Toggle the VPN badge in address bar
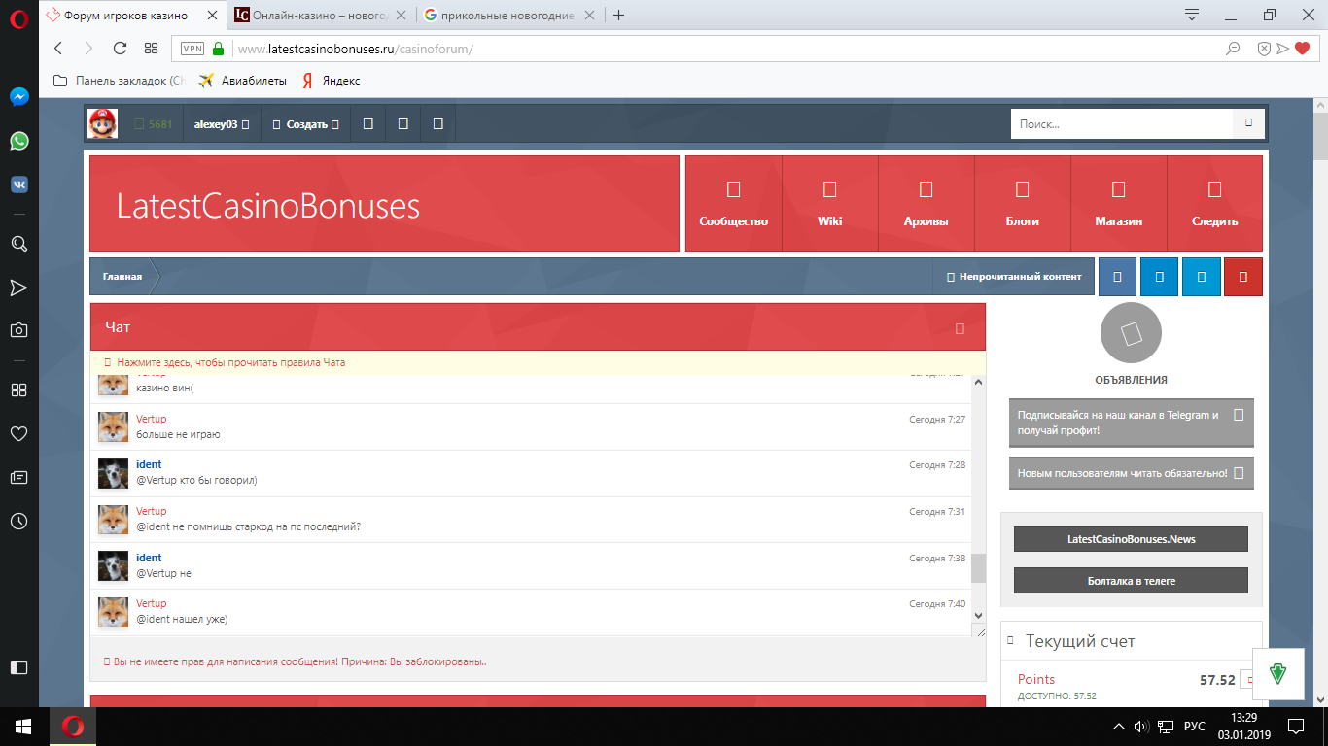 pos(192,49)
